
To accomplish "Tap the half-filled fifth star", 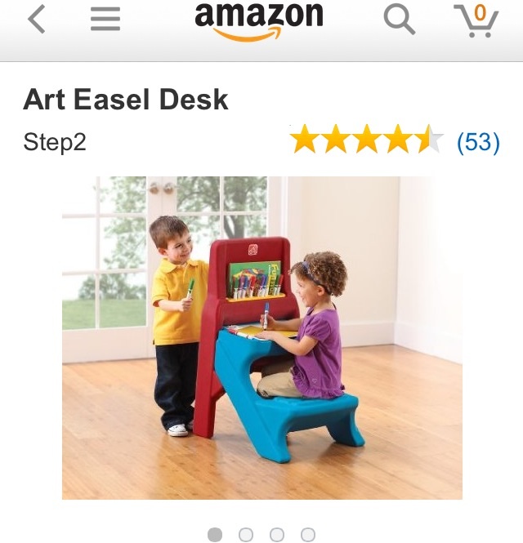I will click(x=429, y=139).
